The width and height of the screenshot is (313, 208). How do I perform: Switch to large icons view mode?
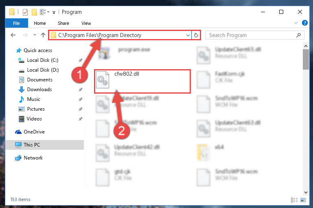[x=303, y=200]
